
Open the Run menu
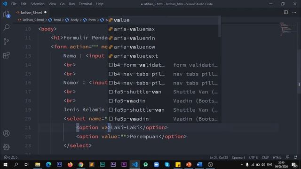[71, 4]
